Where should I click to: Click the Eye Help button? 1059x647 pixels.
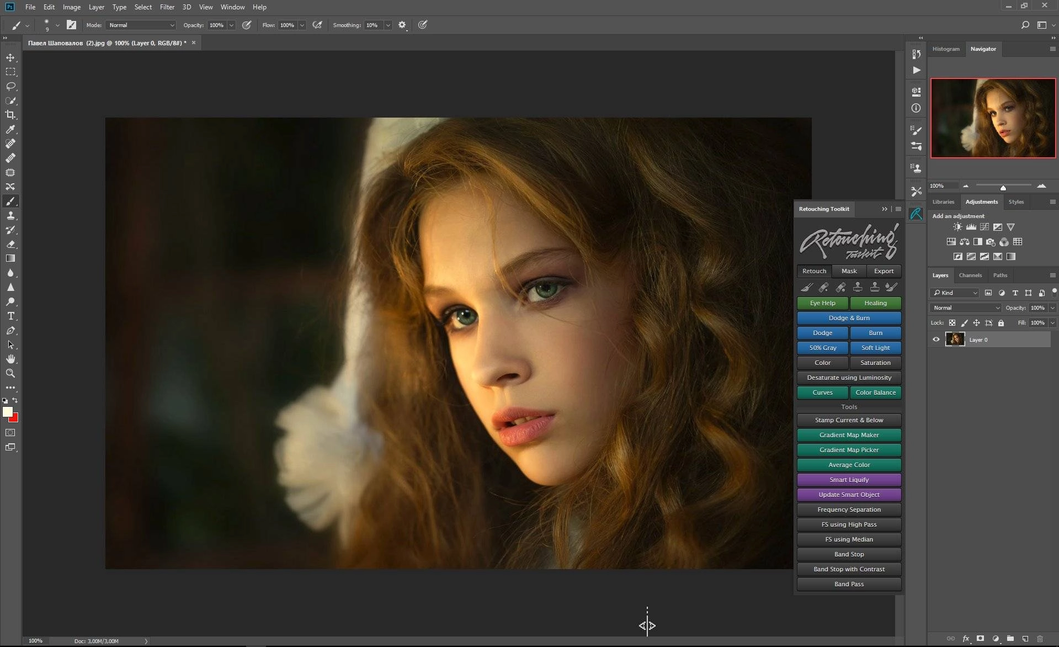(x=822, y=303)
